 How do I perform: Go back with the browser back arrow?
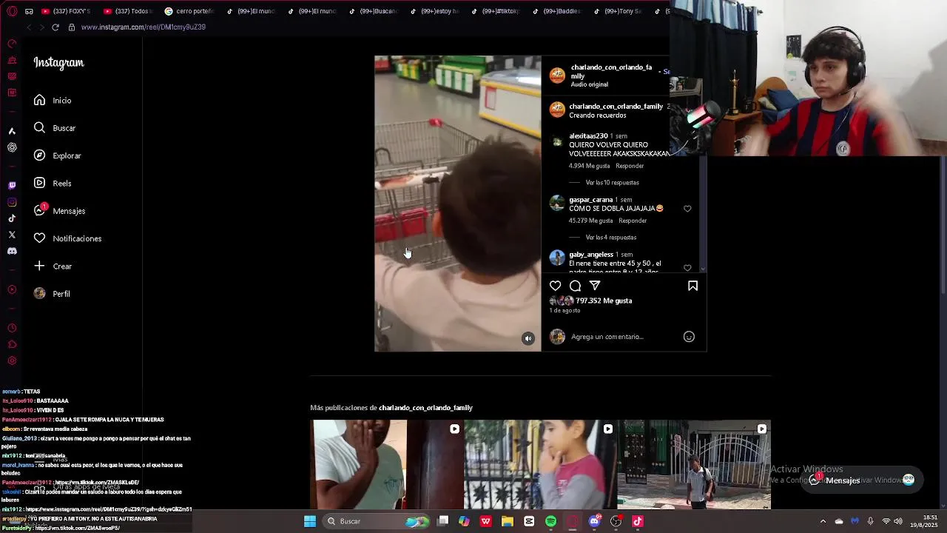tap(29, 27)
